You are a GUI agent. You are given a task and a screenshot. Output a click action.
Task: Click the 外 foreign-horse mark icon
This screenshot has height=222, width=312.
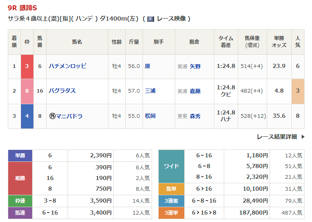coord(52,116)
